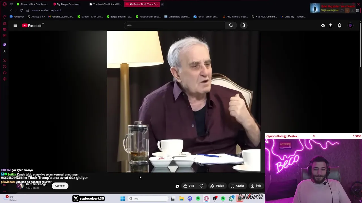Viewport: 362px width, 203px height.
Task: Save the video with Kaydet button
Action: click(237, 186)
